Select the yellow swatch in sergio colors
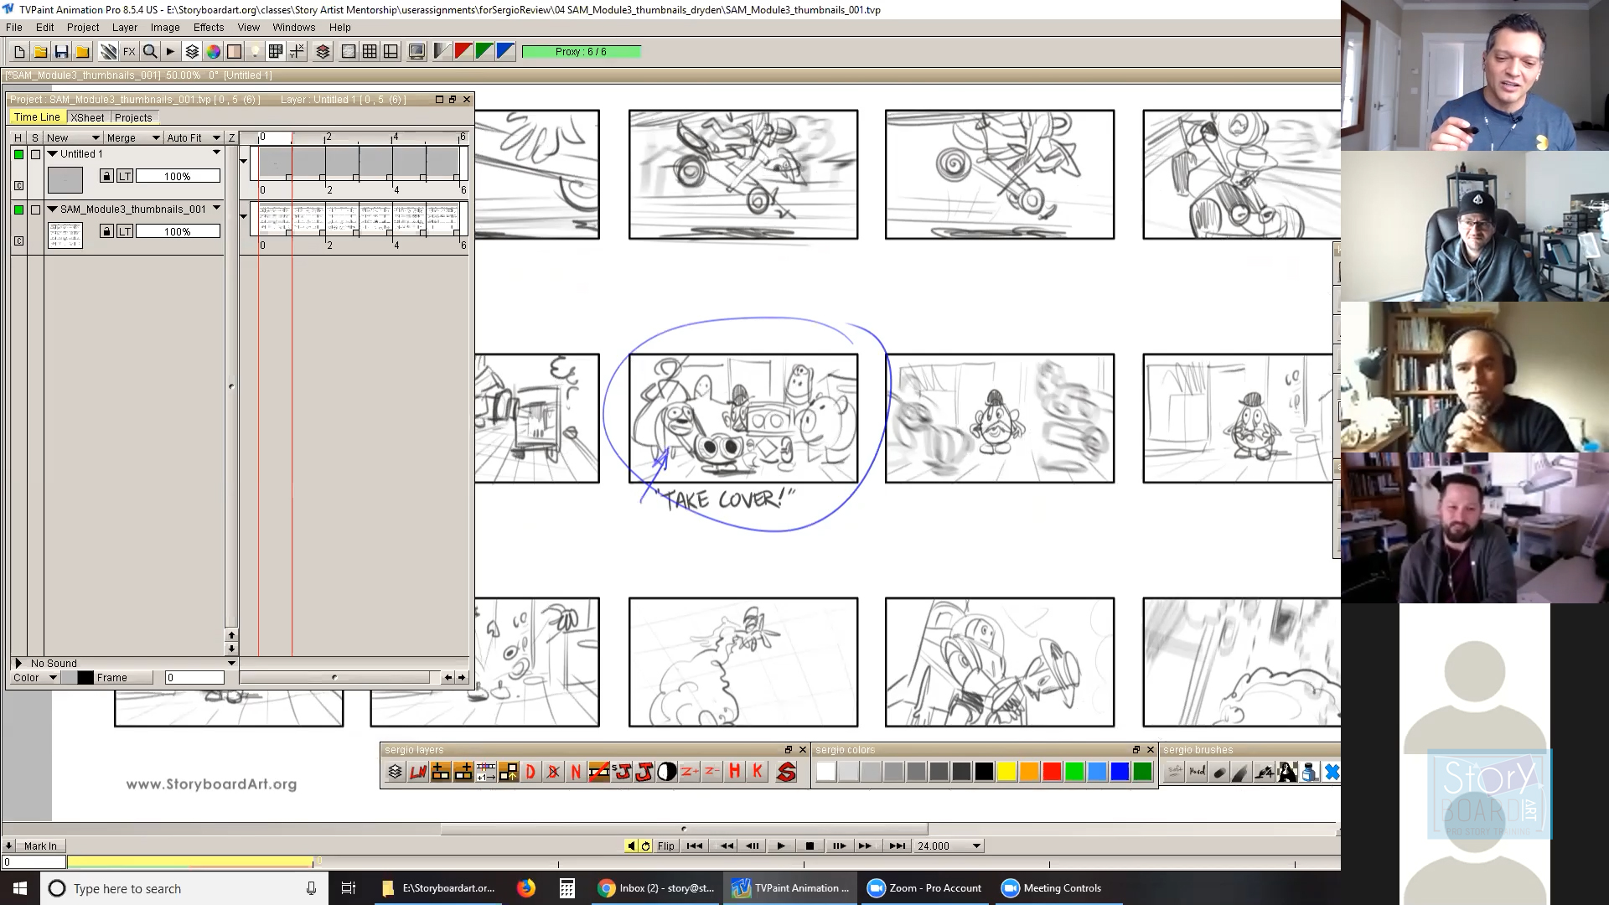Viewport: 1609px width, 905px height. [x=1006, y=772]
